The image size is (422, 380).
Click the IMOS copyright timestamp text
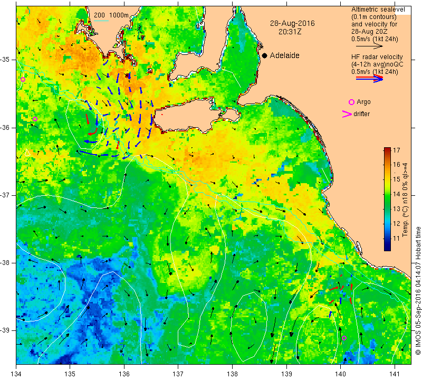point(418,291)
